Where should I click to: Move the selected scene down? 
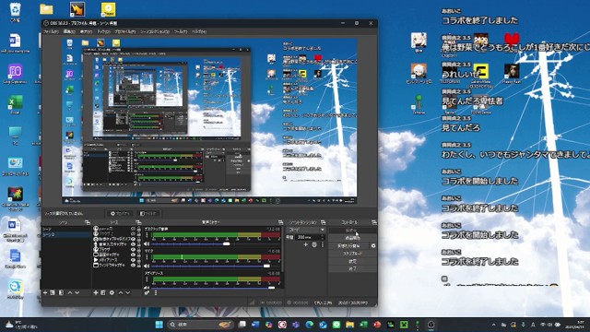pyautogui.click(x=77, y=292)
